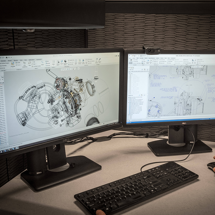Collapse the Model Tree panel header
The height and width of the screenshot is (215, 215).
click(131, 95)
